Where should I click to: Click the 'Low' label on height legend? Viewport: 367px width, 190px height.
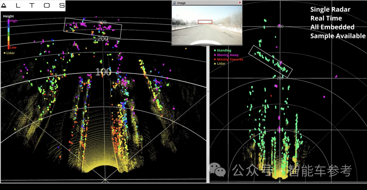click(x=13, y=48)
